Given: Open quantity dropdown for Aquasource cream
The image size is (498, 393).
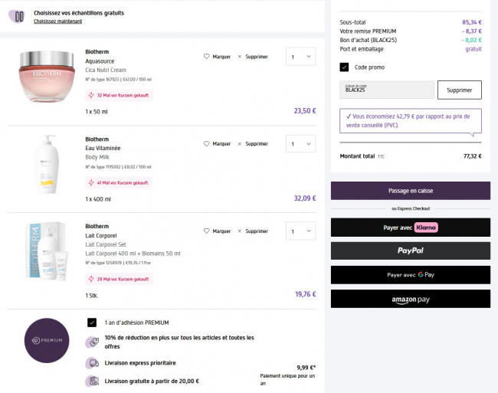Looking at the screenshot, I should 300,57.
